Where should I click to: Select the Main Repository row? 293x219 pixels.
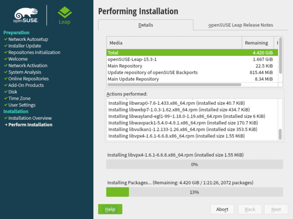coord(165,66)
